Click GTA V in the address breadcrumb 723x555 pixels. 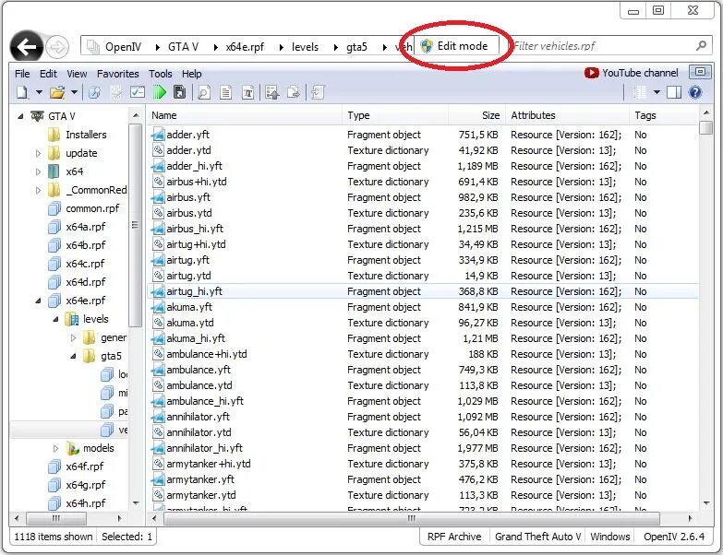(x=183, y=47)
